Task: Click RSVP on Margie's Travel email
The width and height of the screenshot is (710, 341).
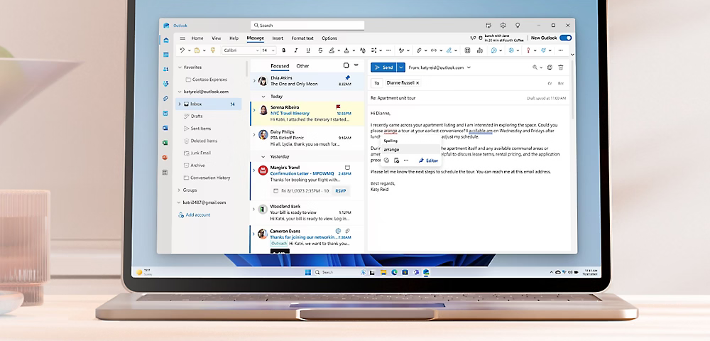Action: (x=341, y=191)
